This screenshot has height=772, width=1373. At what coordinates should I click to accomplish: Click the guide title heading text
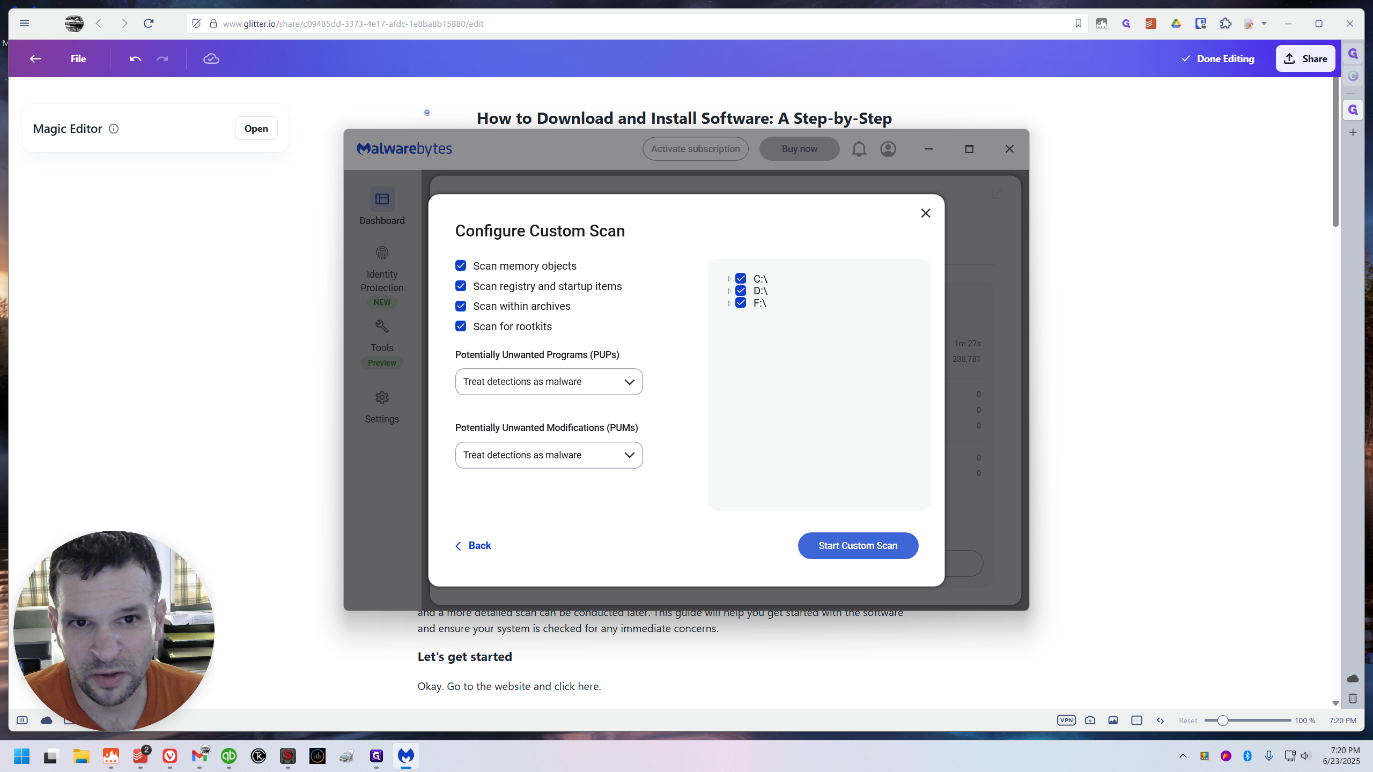(684, 118)
